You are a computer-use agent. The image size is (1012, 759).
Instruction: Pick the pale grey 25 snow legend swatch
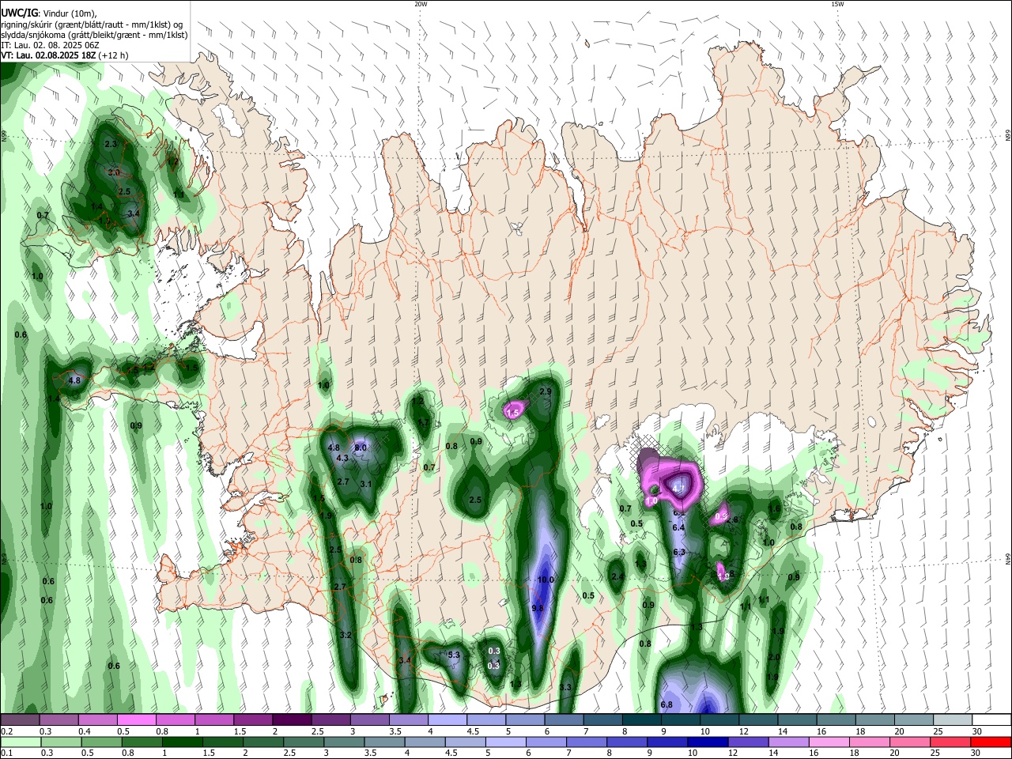(x=952, y=720)
